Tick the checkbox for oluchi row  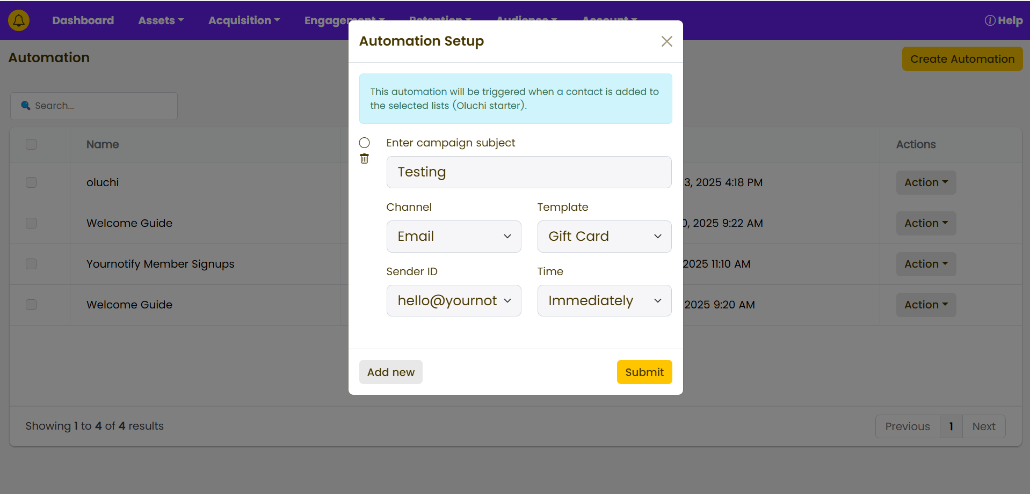click(x=31, y=182)
